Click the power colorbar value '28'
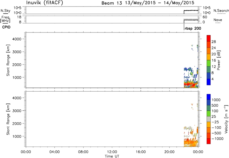 tap(214, 42)
